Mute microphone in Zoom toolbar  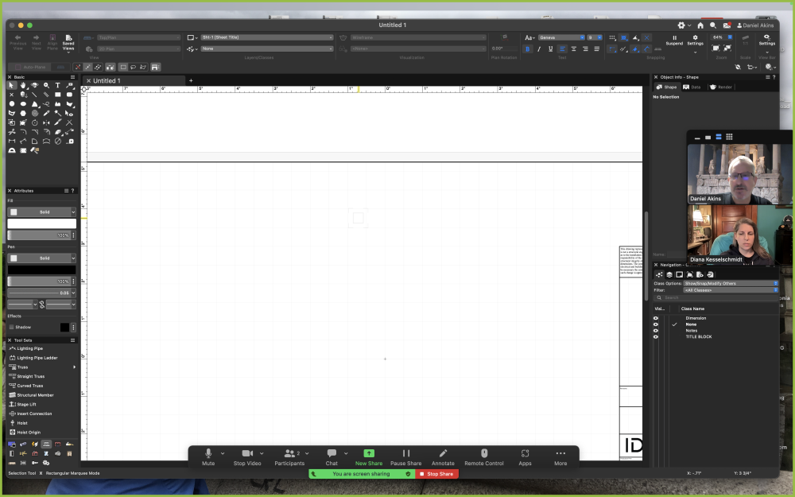coord(208,456)
